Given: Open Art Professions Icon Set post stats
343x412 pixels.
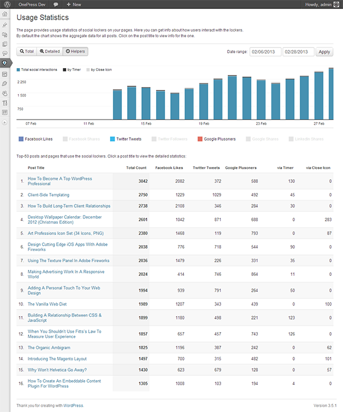Looking at the screenshot, I should (66, 233).
